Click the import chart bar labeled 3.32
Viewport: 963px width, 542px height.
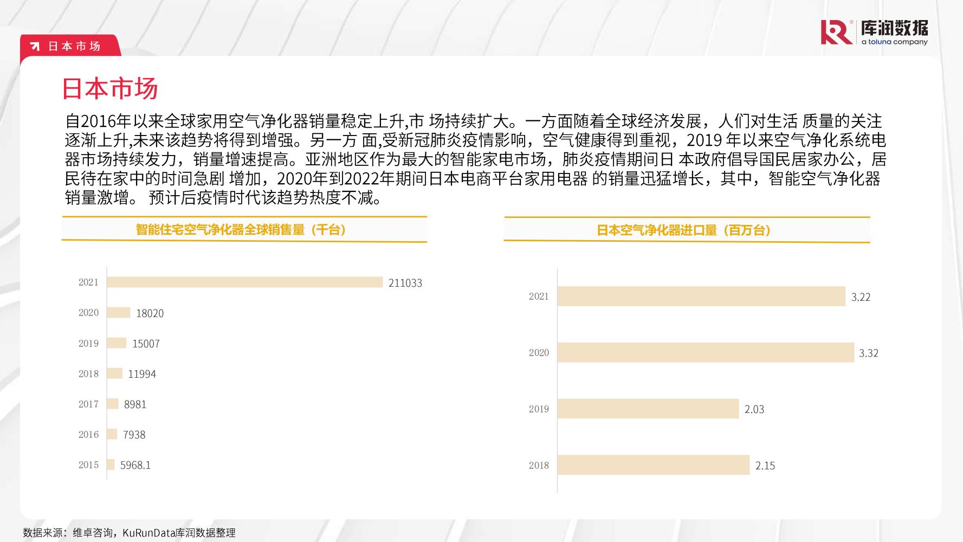tap(706, 352)
